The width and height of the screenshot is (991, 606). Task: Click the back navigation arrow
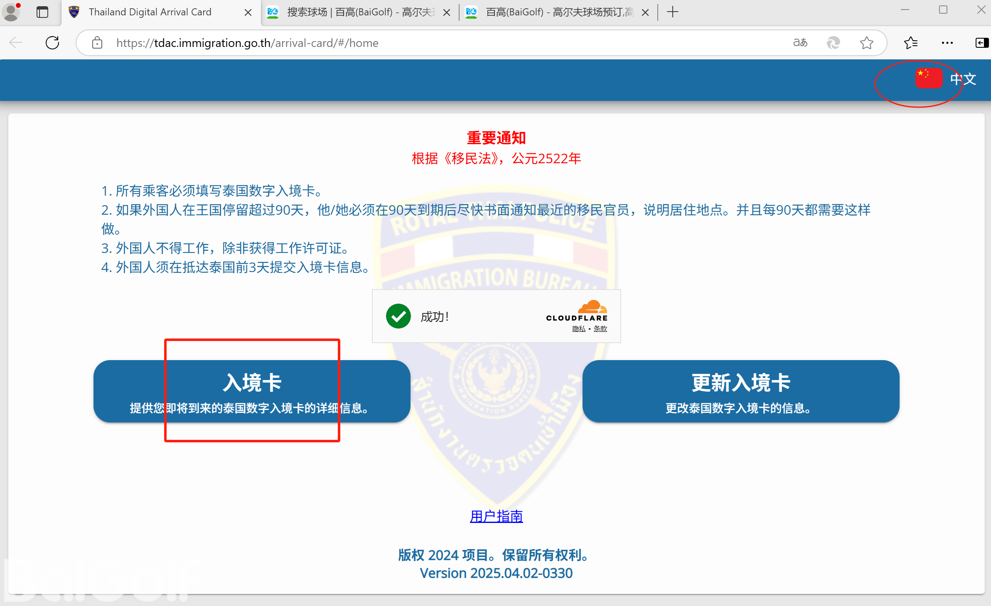tap(16, 43)
